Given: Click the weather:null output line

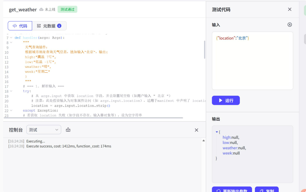Looking at the screenshot, I should tap(234, 148).
